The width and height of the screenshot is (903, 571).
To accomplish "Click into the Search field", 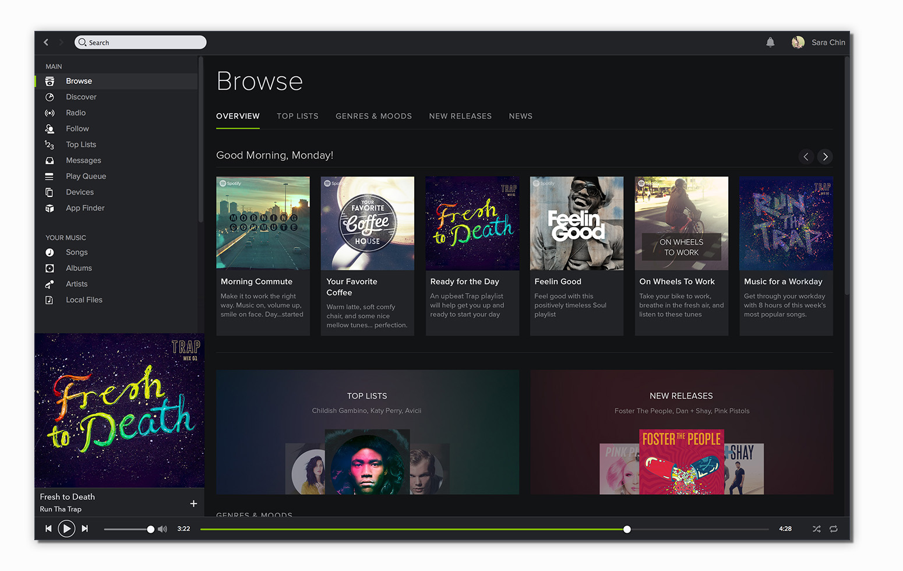I will 140,43.
